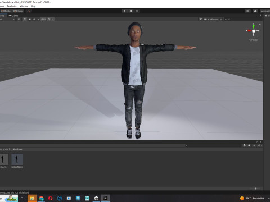Click the parent folder before Prefabs in breadcrumb
This screenshot has height=202, width=270.
click(7, 149)
